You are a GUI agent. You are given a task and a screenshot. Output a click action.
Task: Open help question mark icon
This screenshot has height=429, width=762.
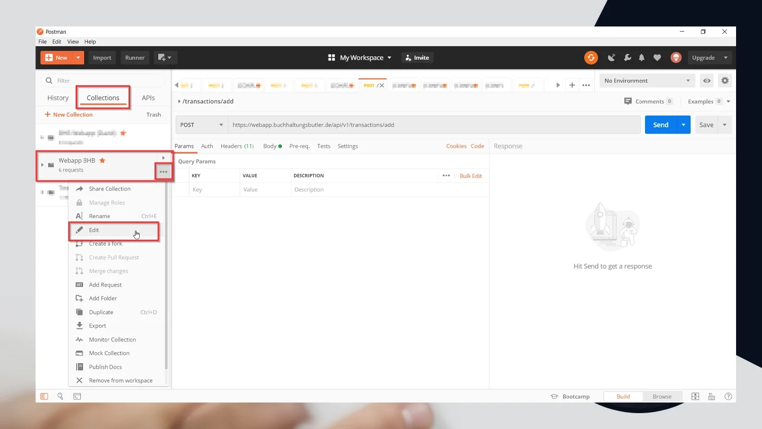tap(728, 396)
